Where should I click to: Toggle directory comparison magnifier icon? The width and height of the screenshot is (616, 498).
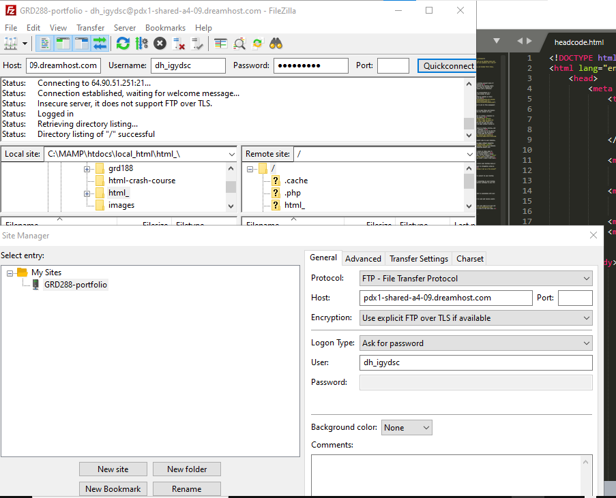pos(239,44)
